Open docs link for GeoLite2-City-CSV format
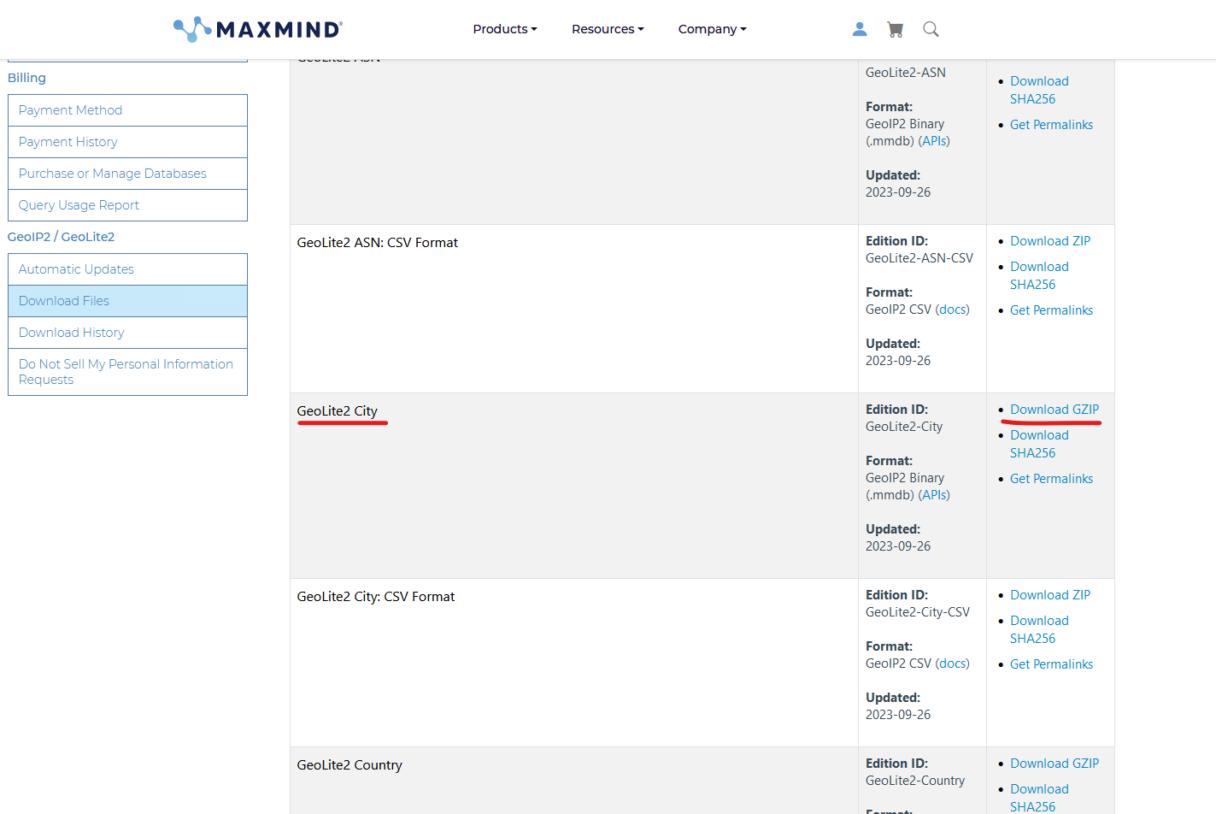Viewport: 1216px width, 814px height. coord(952,664)
